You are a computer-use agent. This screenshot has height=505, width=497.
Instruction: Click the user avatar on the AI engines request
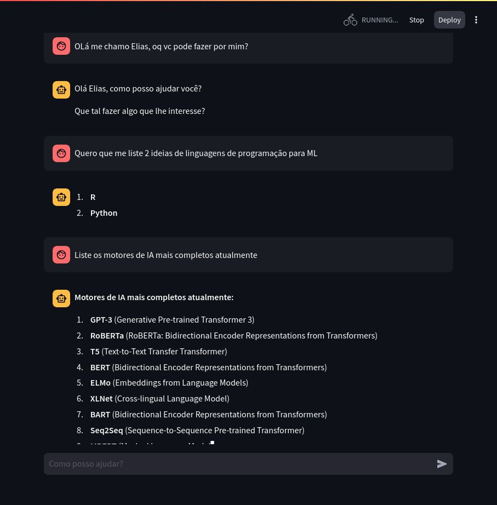(61, 255)
